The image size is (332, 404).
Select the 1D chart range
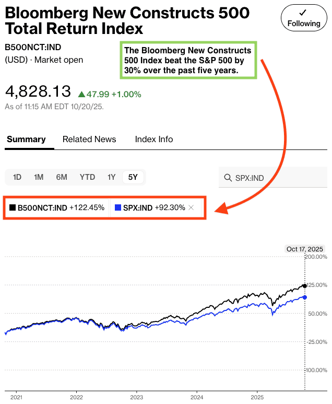pyautogui.click(x=17, y=177)
